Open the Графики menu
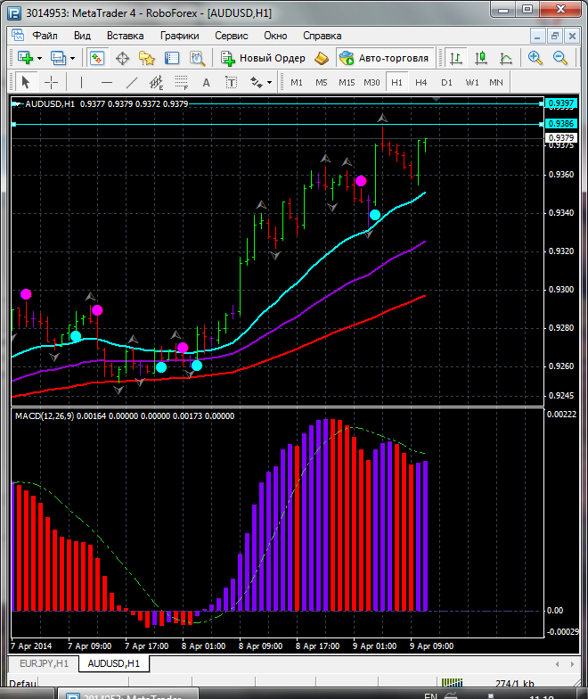Image resolution: width=588 pixels, height=699 pixels. coord(179,36)
